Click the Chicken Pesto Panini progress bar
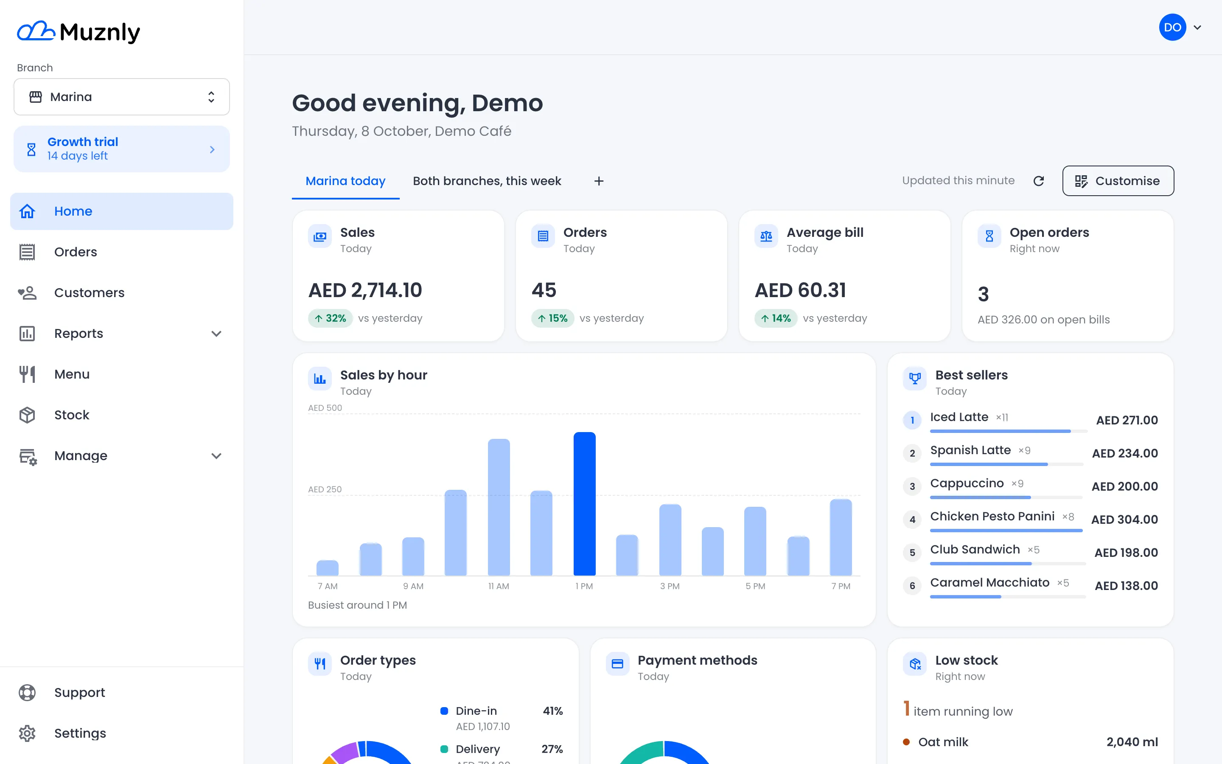1222x764 pixels. point(1006,530)
